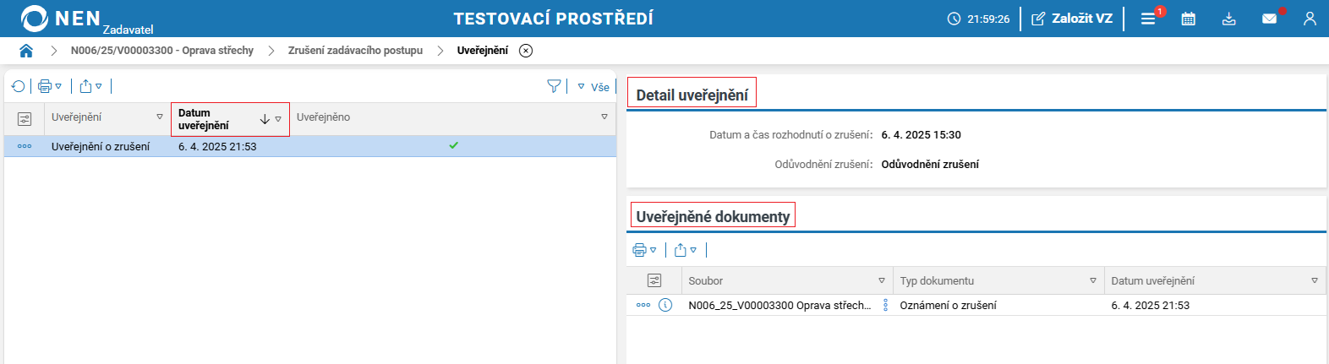
Task: Open the print dropdown above Uveřejnění table
Action: click(50, 86)
